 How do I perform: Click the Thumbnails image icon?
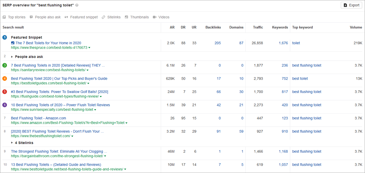(x=127, y=17)
